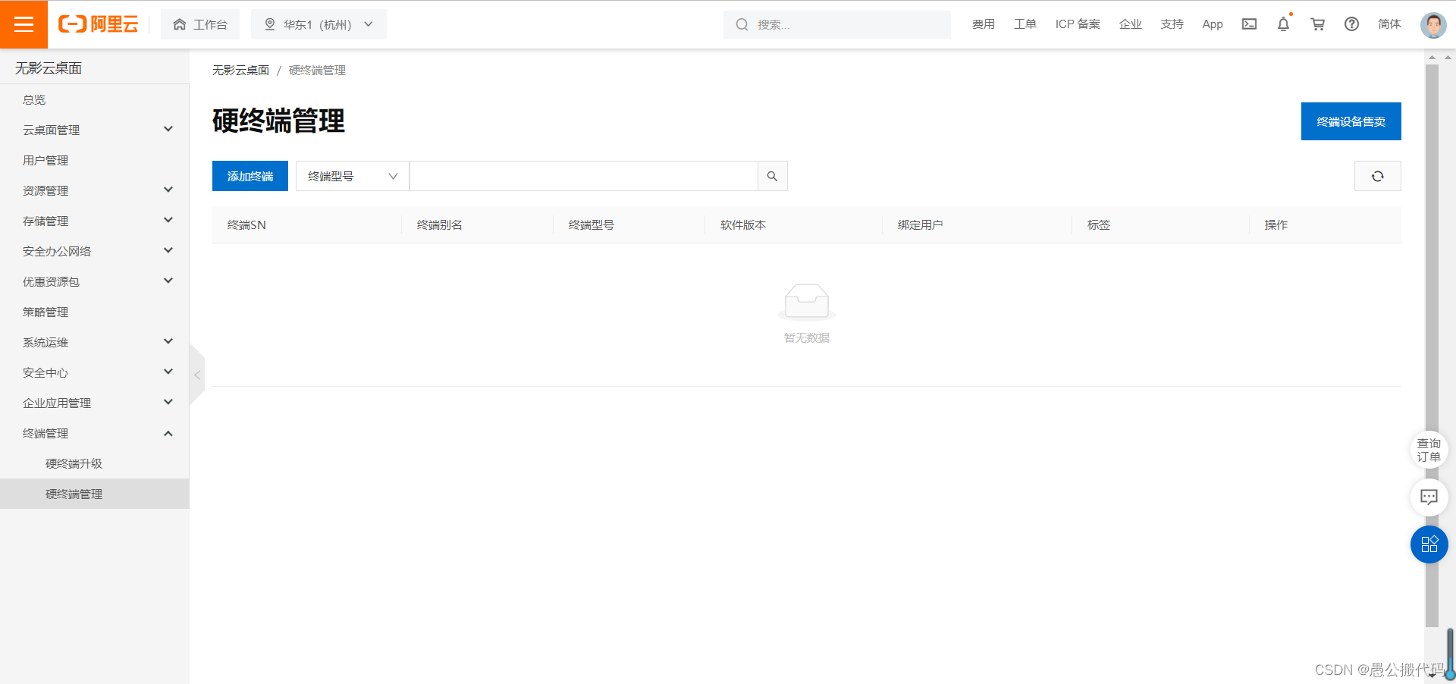The height and width of the screenshot is (684, 1456).
Task: Collapse the left sidebar with the arrow handle
Action: pyautogui.click(x=197, y=375)
